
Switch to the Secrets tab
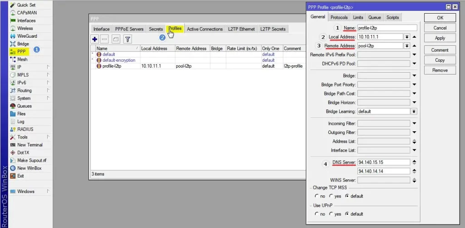[156, 29]
